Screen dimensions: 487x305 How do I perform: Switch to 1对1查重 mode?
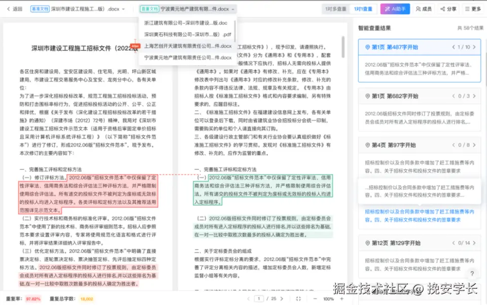point(363,9)
